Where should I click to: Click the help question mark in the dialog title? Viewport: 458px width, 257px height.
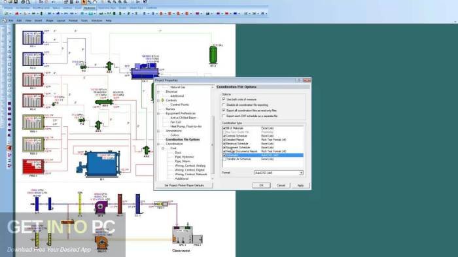[x=299, y=80]
